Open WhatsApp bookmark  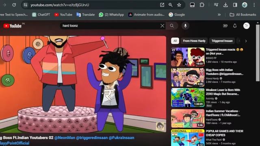111,15
